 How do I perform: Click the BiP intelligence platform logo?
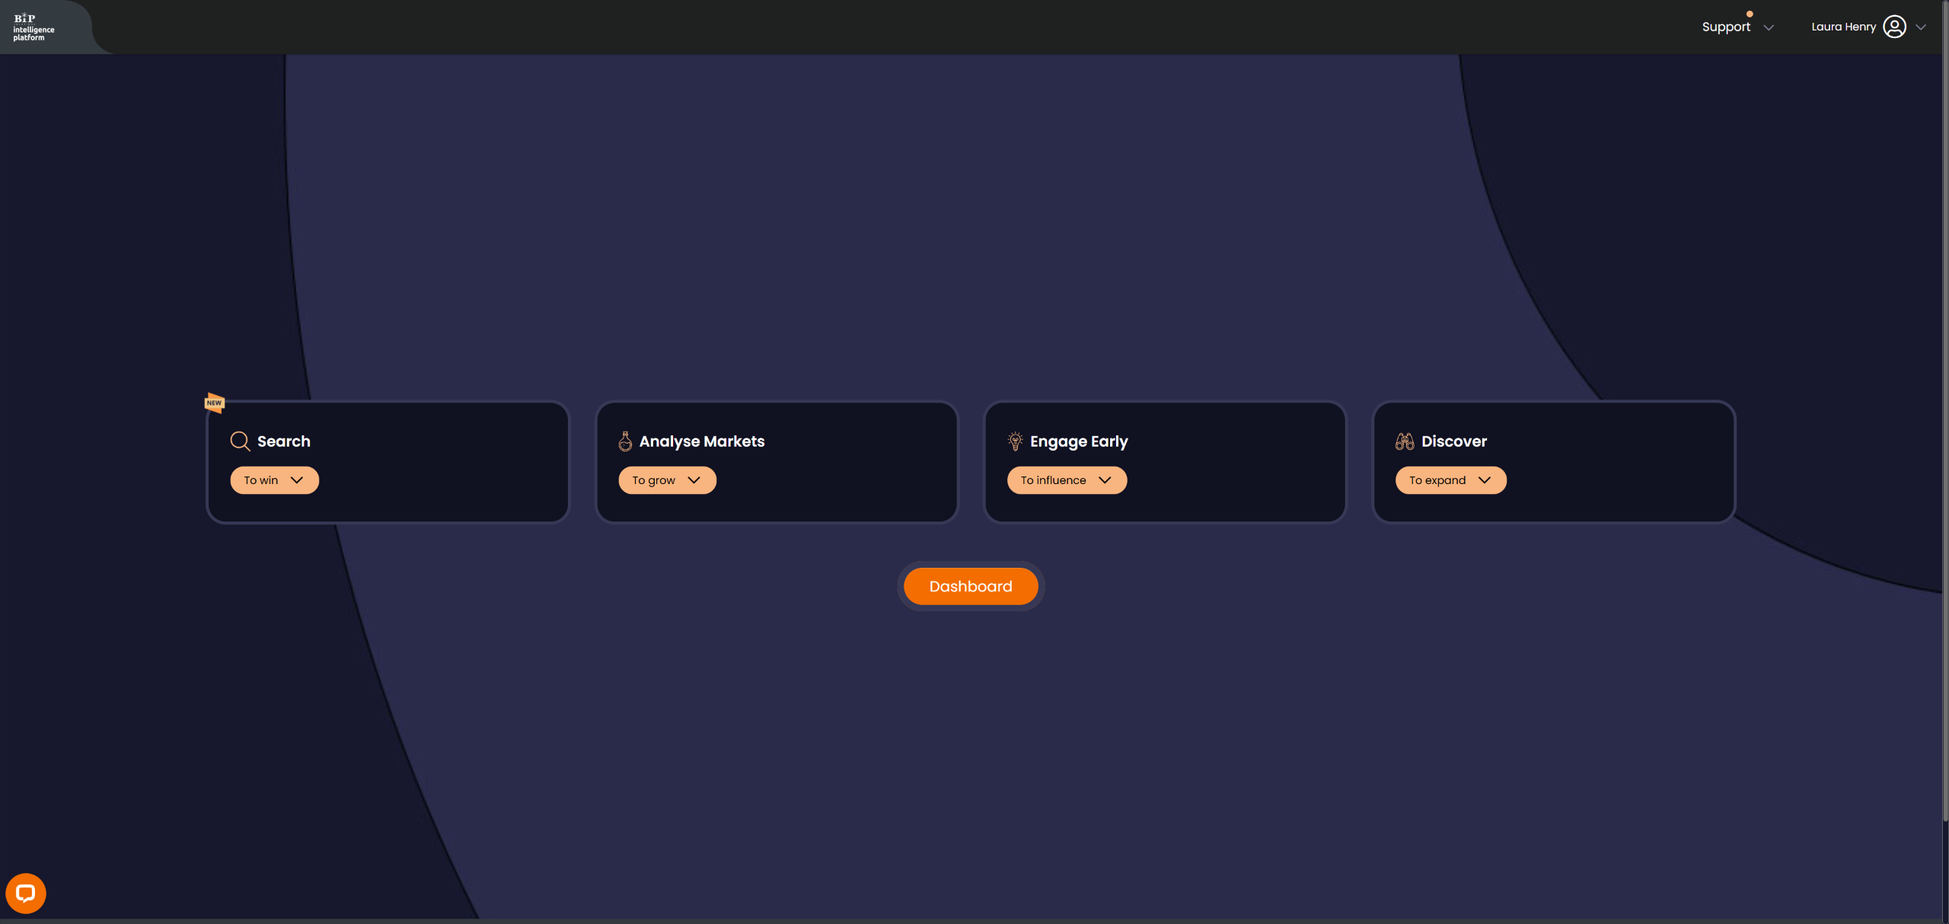click(33, 27)
